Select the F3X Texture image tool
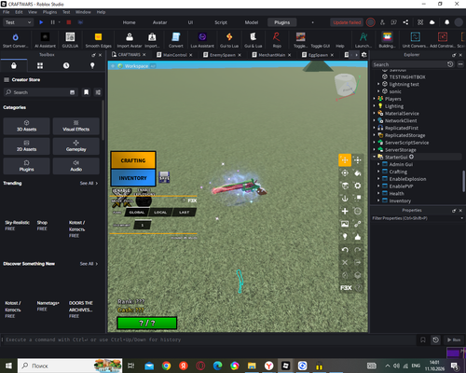This screenshot has height=373, width=466. point(345,224)
